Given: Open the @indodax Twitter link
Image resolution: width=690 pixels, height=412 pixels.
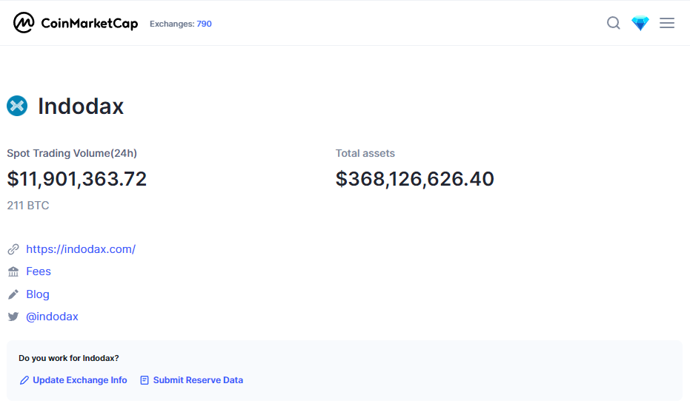Looking at the screenshot, I should click(x=52, y=317).
